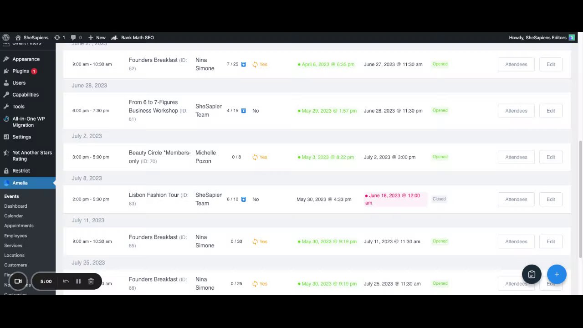Pause the screen recording

(78, 281)
